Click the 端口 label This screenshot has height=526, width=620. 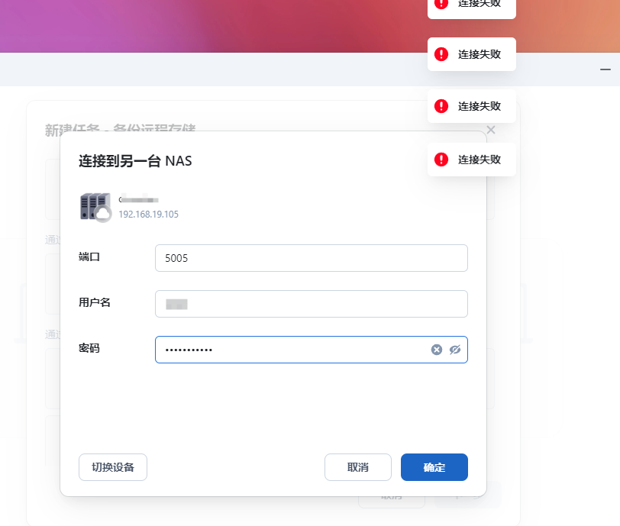tap(89, 257)
